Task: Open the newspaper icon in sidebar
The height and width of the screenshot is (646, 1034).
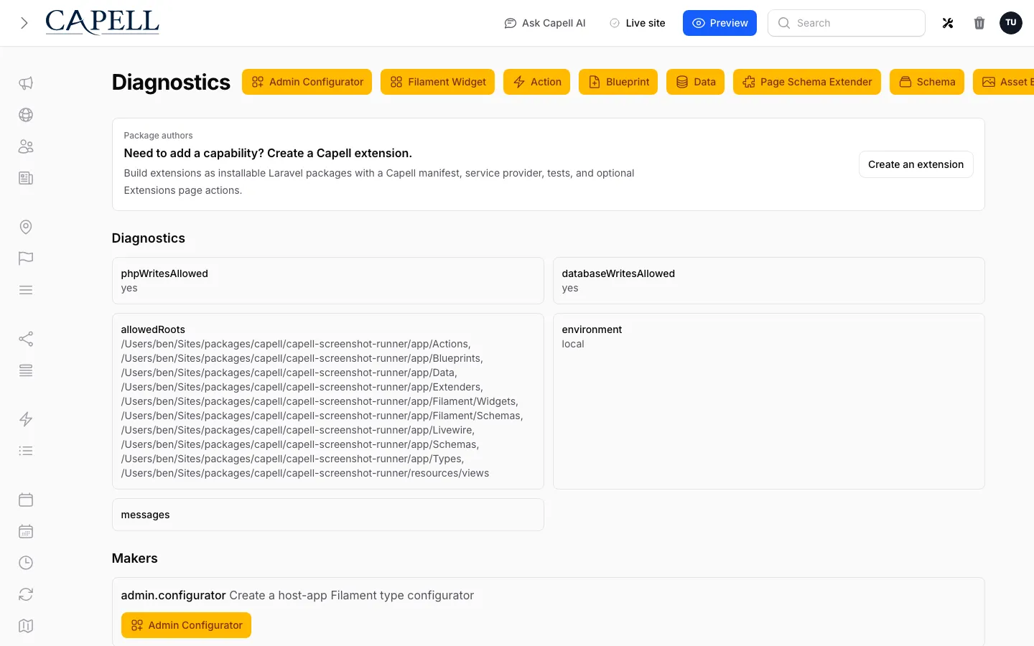Action: click(26, 178)
